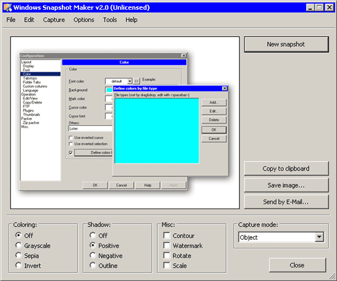Click Copy to clipboard
This screenshot has width=337, height=281.
point(286,169)
